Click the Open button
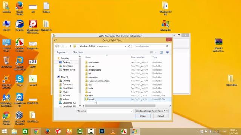241x135 pixels. coord(143,116)
